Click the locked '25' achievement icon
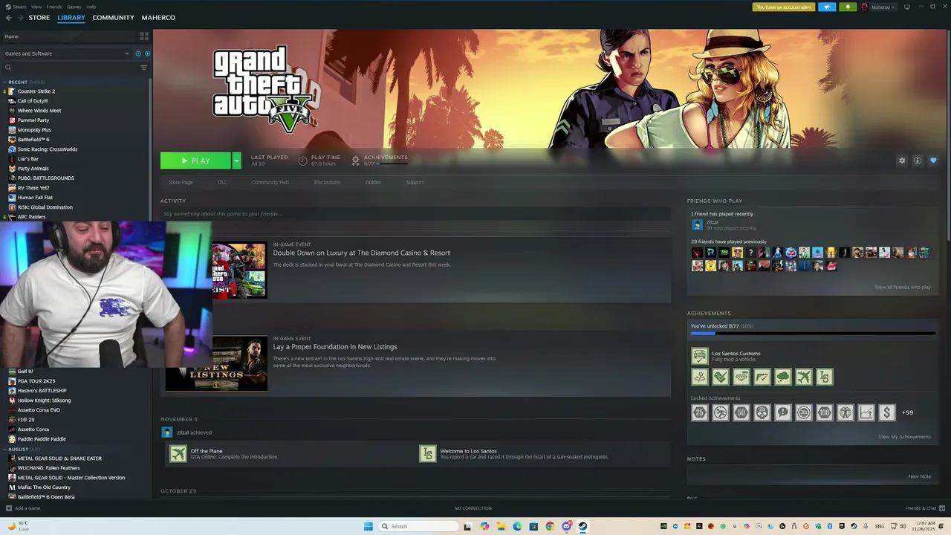Viewport: 951px width, 535px height. pos(700,412)
